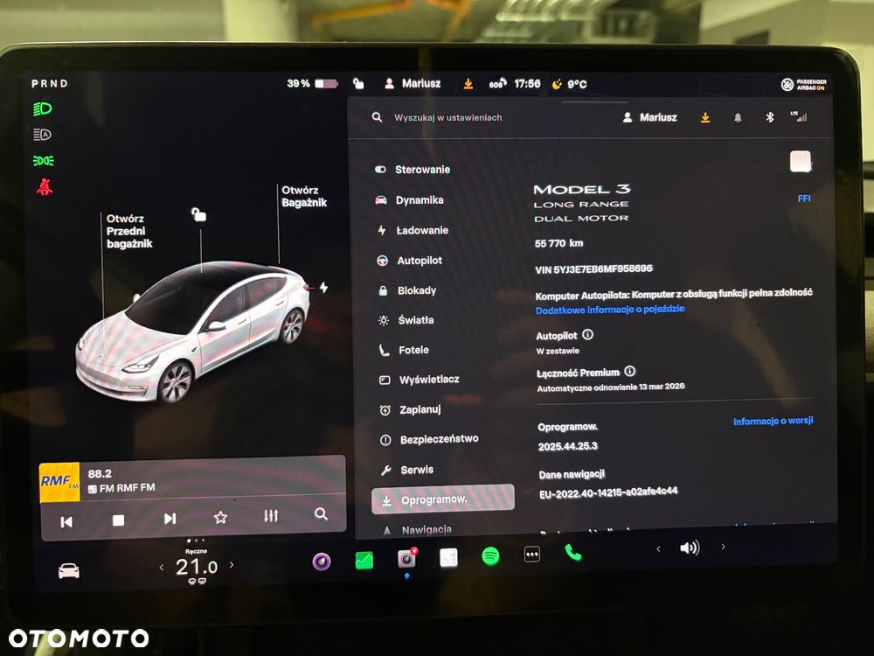
Task: Favorite station with the star icon
Action: [x=221, y=518]
